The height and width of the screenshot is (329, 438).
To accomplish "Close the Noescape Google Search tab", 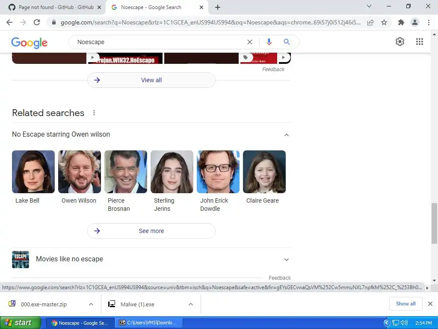I will [x=201, y=8].
